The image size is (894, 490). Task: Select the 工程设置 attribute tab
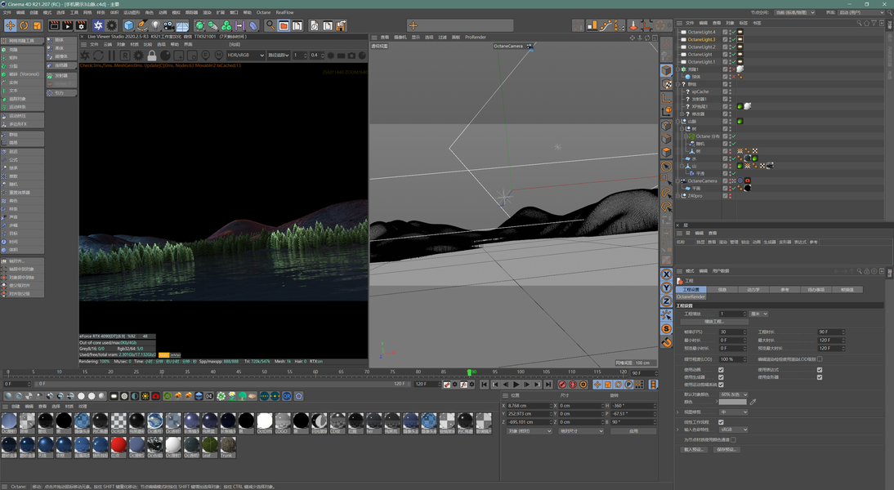coord(691,289)
